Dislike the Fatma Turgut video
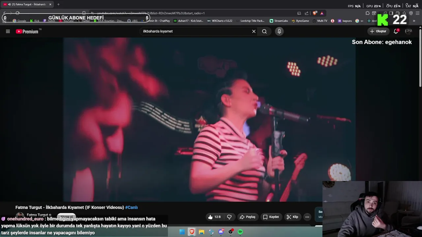The height and width of the screenshot is (237, 422). pyautogui.click(x=229, y=217)
